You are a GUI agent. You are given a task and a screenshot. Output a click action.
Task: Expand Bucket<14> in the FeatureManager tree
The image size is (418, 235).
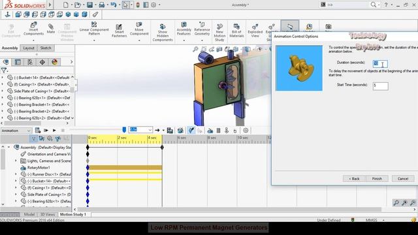(3, 78)
